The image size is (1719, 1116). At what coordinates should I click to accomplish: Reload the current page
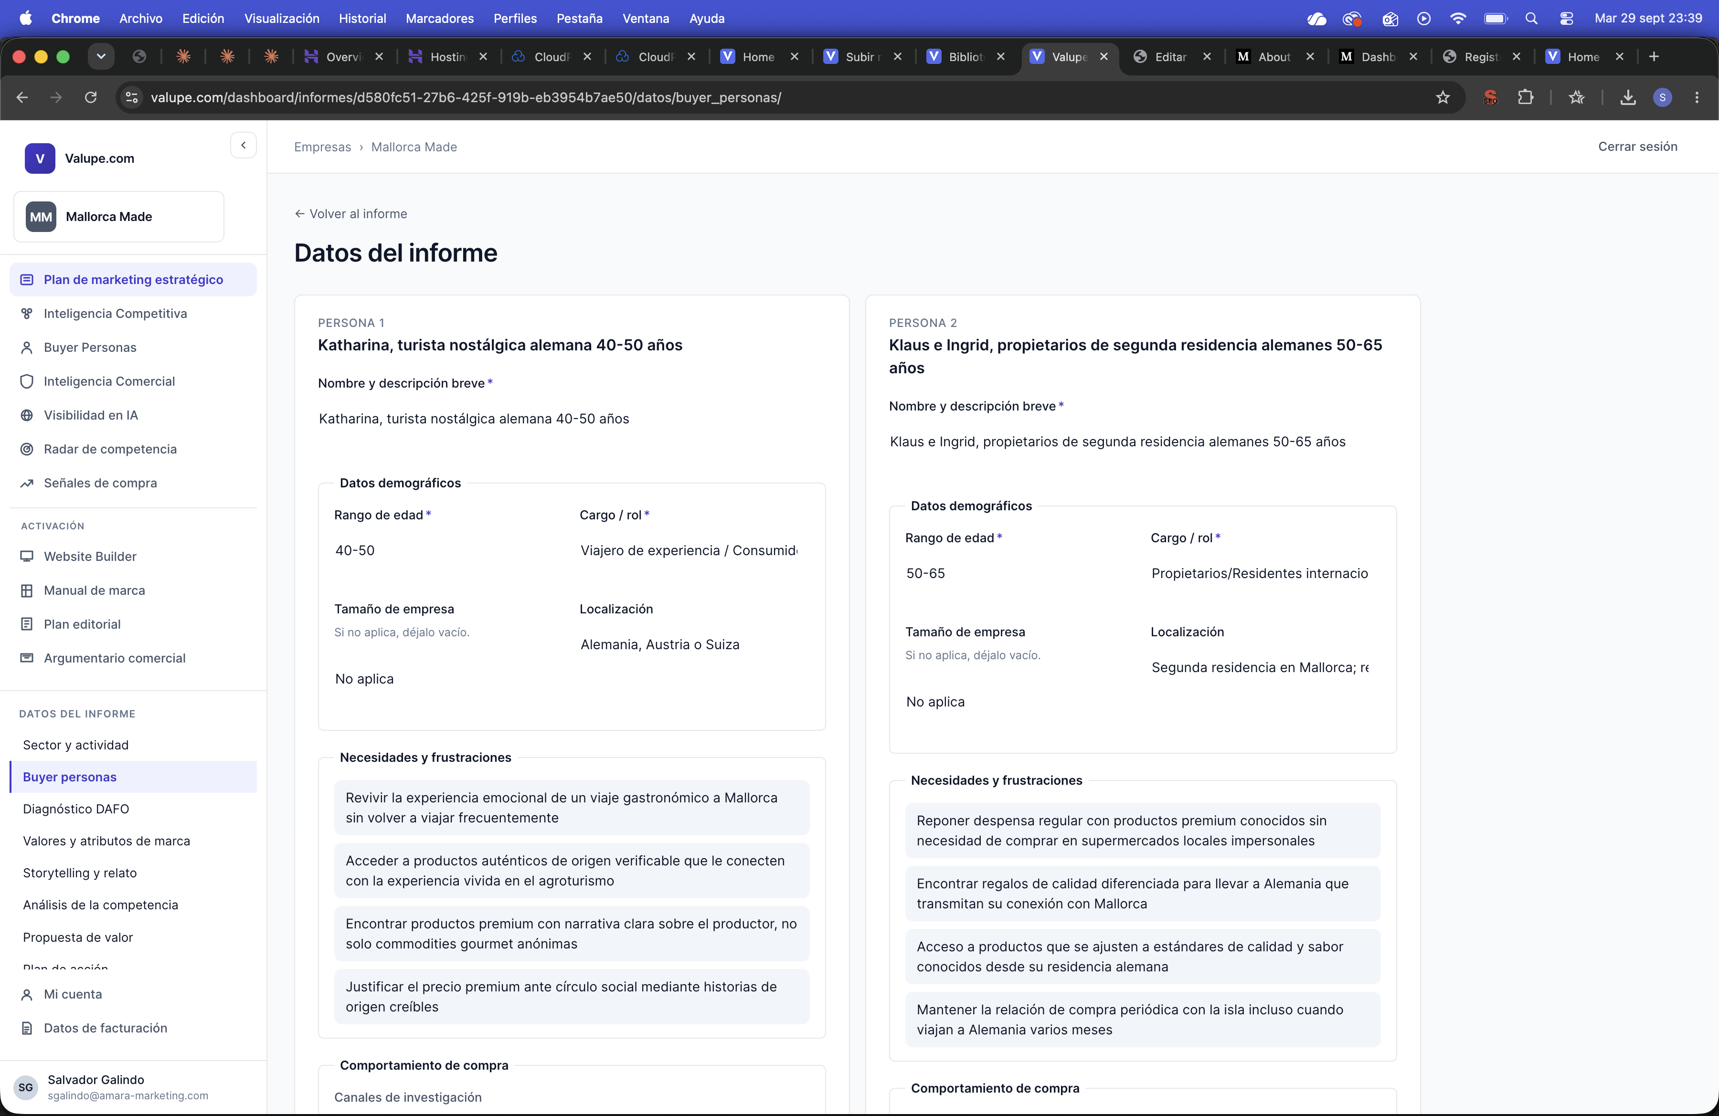[x=90, y=97]
